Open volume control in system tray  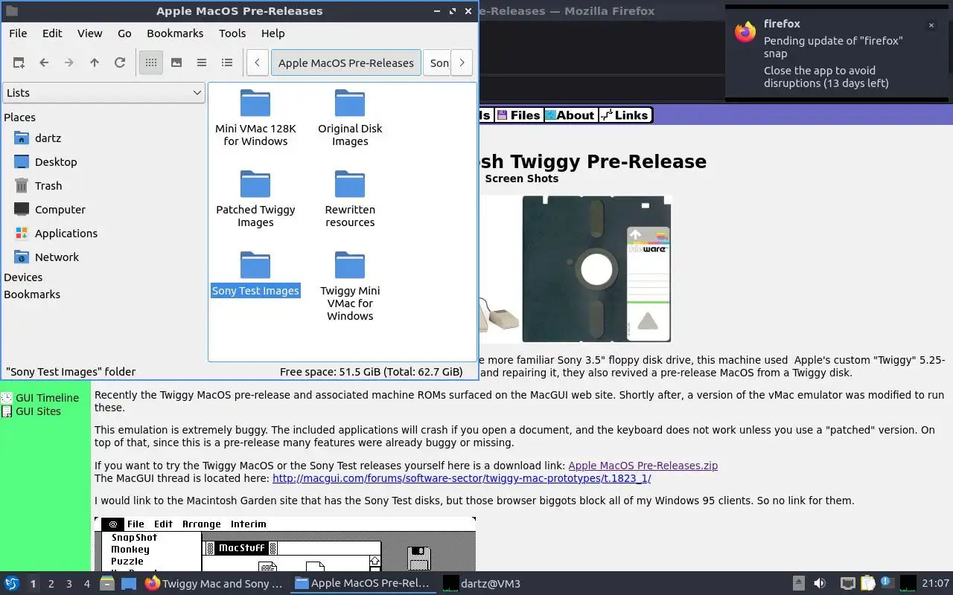(x=820, y=584)
